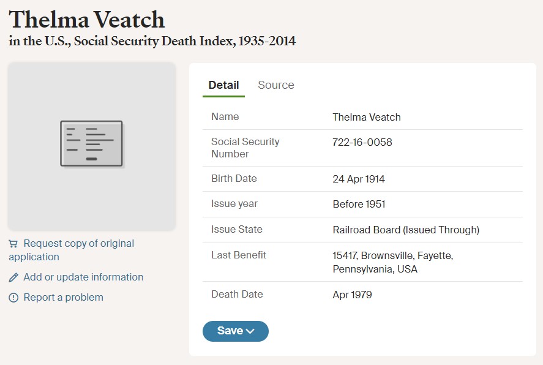Click last benefit Brownsville address value
The image size is (543, 365).
point(392,262)
